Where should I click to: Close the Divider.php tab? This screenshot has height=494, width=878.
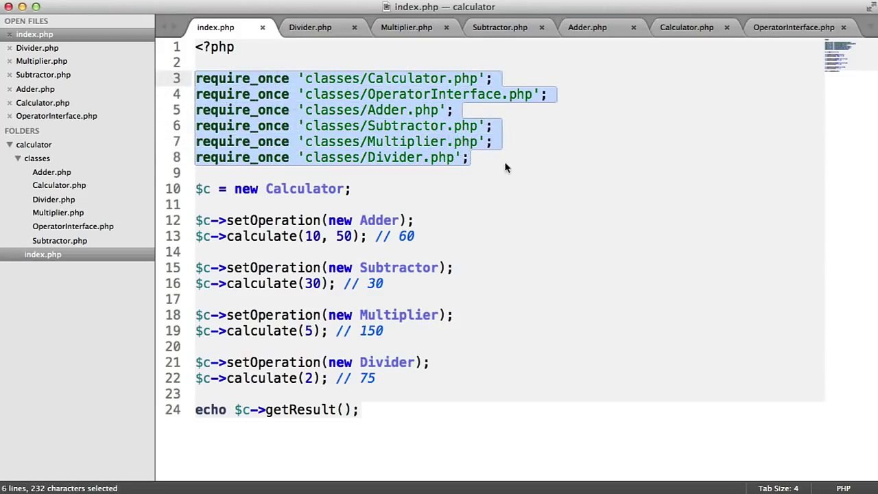[355, 27]
